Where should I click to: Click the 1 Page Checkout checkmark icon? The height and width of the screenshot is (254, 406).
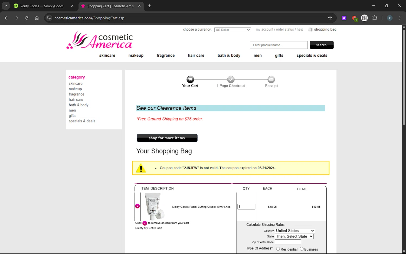tap(231, 79)
